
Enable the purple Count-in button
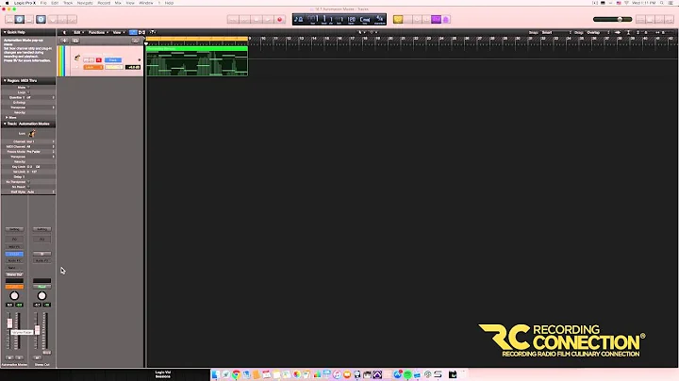coord(436,20)
